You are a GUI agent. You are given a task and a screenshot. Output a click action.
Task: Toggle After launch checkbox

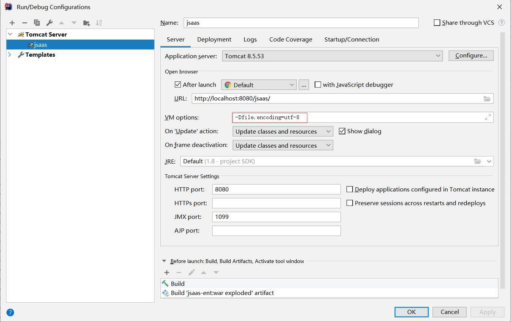[177, 84]
